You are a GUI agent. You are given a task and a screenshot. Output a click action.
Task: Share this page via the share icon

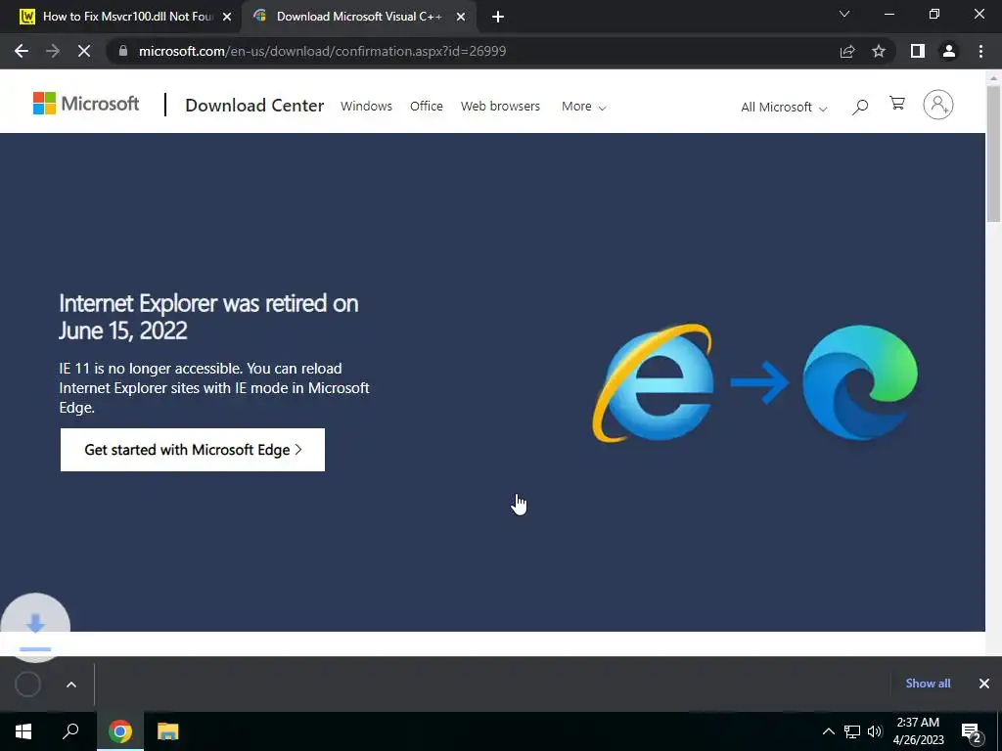(847, 51)
